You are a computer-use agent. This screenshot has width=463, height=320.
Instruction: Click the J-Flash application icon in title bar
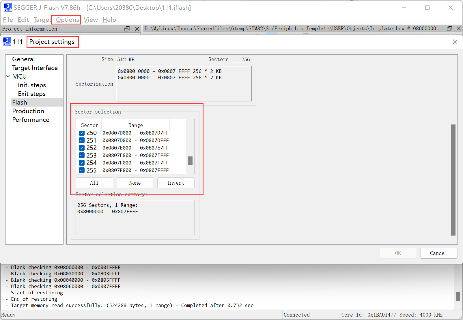point(8,7)
